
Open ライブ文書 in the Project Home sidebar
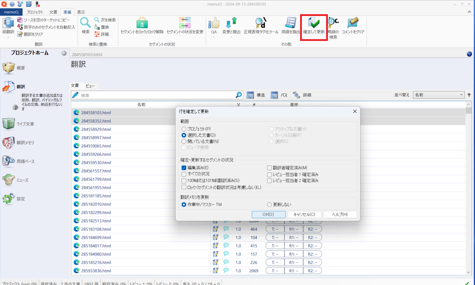pyautogui.click(x=18, y=124)
